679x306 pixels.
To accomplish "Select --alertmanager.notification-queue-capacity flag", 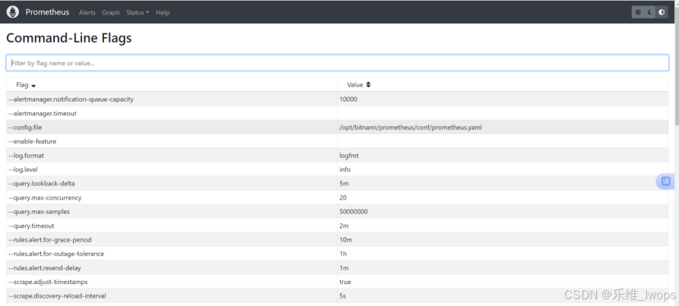I will click(x=71, y=99).
